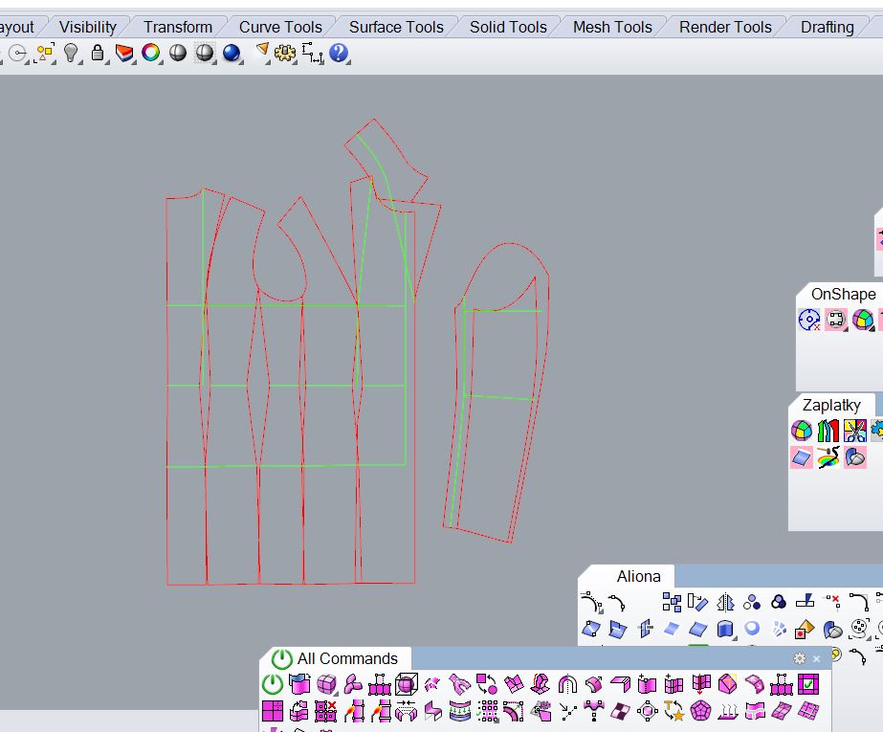Click the scissors icon in Zaplatky panel
This screenshot has width=883, height=732.
click(854, 432)
